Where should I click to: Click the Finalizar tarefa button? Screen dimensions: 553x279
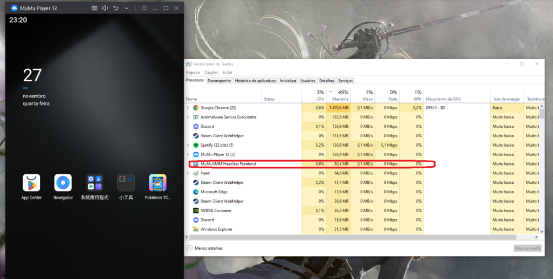pyautogui.click(x=528, y=248)
